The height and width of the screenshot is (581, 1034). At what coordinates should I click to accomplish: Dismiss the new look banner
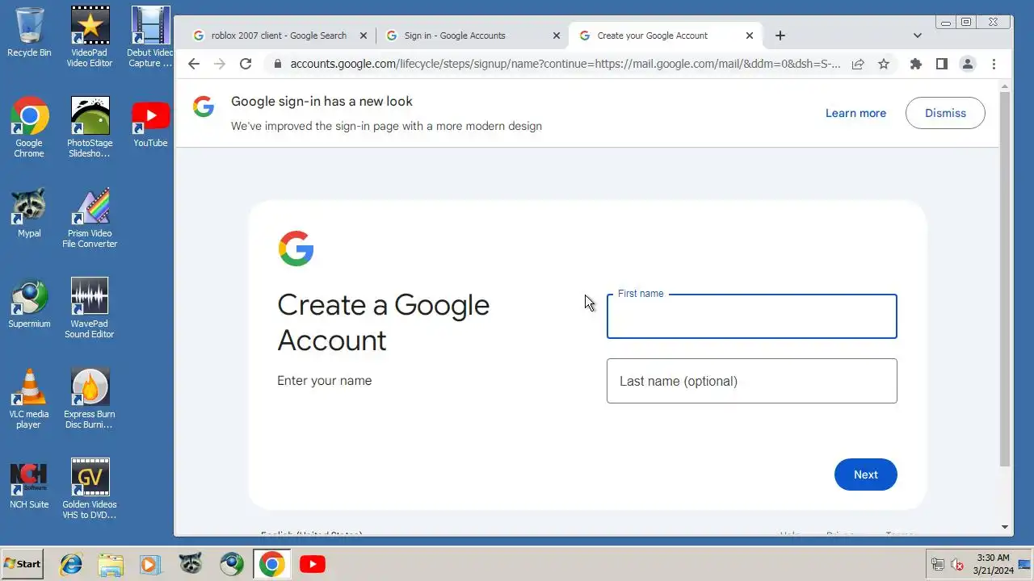coord(945,113)
